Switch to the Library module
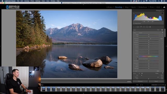Screen dimensions: 167x94 pyautogui.click(x=109, y=7)
